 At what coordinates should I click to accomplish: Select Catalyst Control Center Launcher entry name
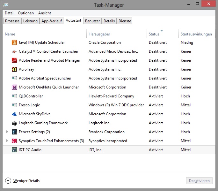[x=48, y=51]
